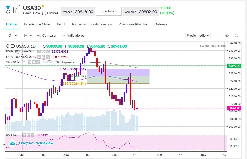Viewport: 247px width, 159px height.
Task: Open the Instrumentos Relacionados tab
Action: (x=92, y=24)
